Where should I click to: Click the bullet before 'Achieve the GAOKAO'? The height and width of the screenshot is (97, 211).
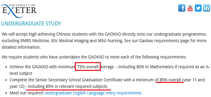[6, 67]
